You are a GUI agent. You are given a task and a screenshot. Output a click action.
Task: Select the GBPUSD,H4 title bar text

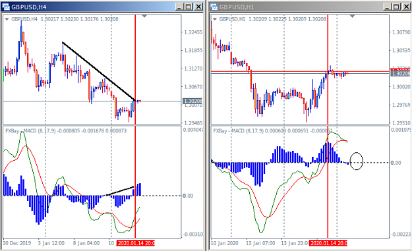coord(29,7)
